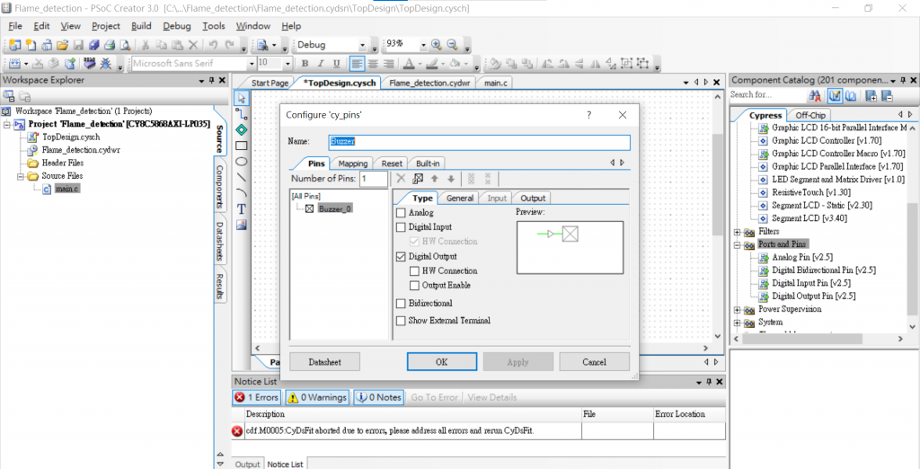Toggle the 0 Warnings filter button
Viewport: 920px width, 469px height.
[x=317, y=397]
